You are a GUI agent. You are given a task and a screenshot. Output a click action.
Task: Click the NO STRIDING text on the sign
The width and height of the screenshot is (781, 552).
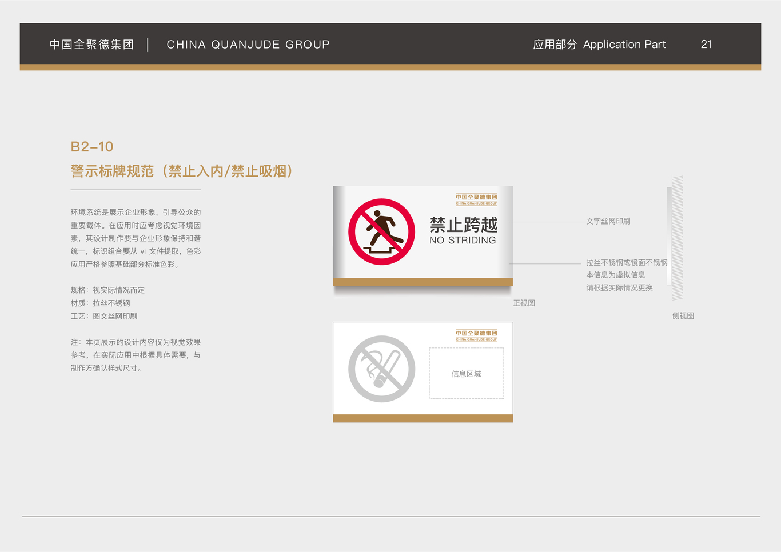[463, 240]
